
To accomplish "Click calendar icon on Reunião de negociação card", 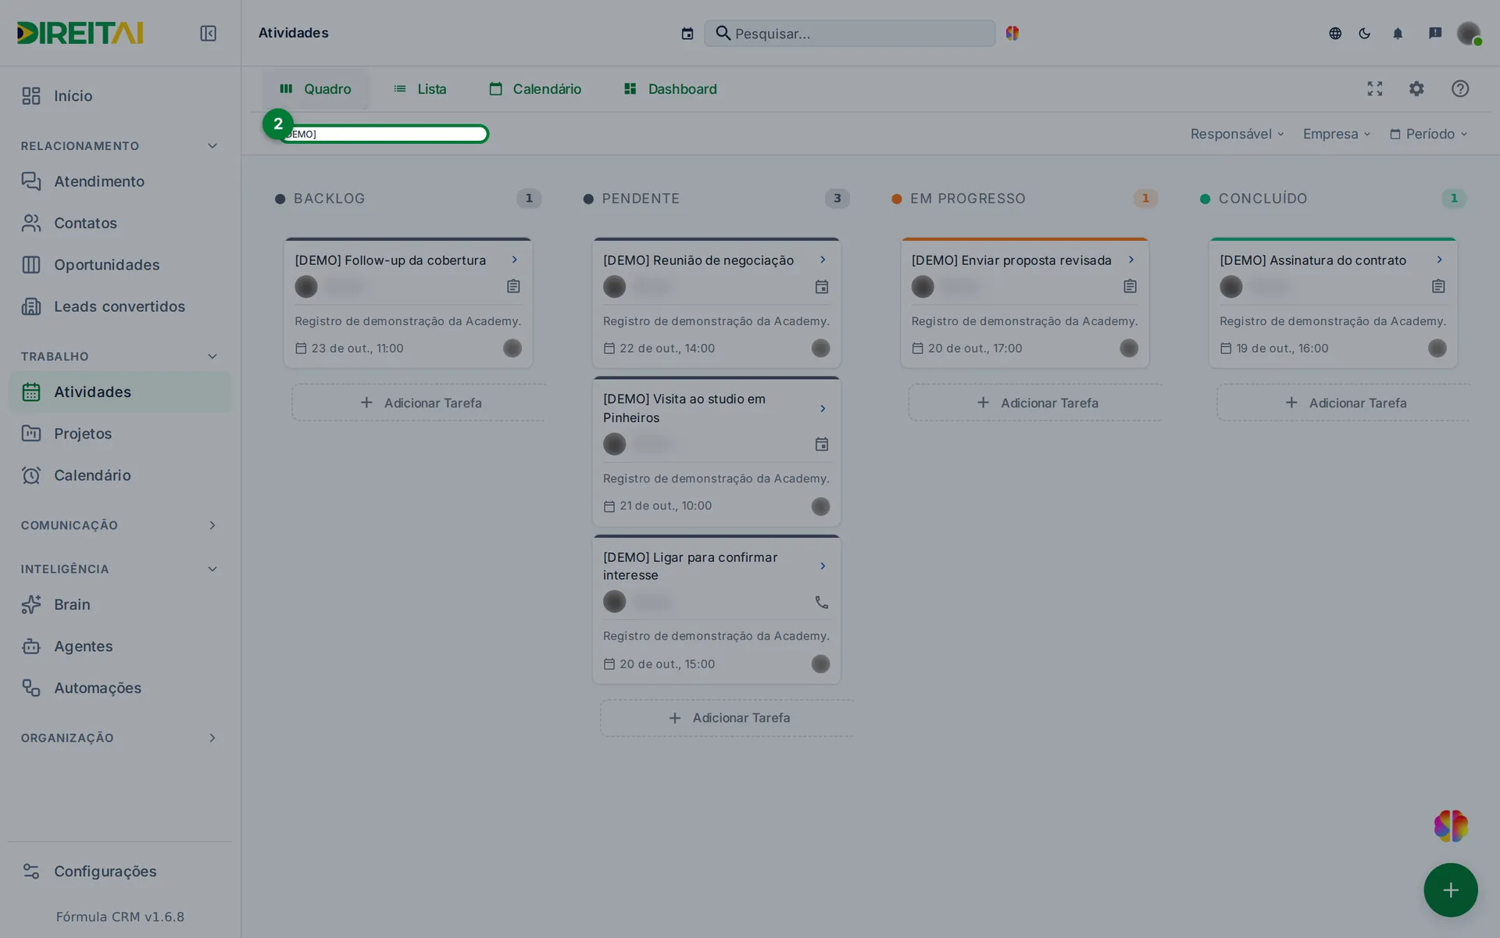I will (822, 287).
